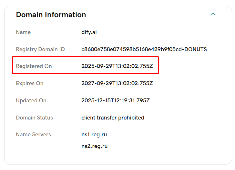Open the ns2.reg.ru name server entry
Viewport: 235px width, 170px height.
coord(95,146)
